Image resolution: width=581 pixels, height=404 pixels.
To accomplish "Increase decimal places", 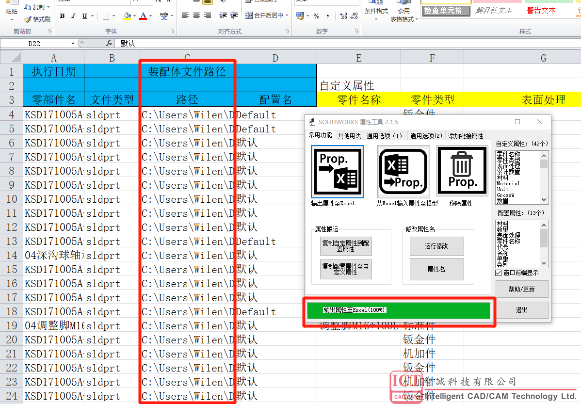I will point(343,16).
